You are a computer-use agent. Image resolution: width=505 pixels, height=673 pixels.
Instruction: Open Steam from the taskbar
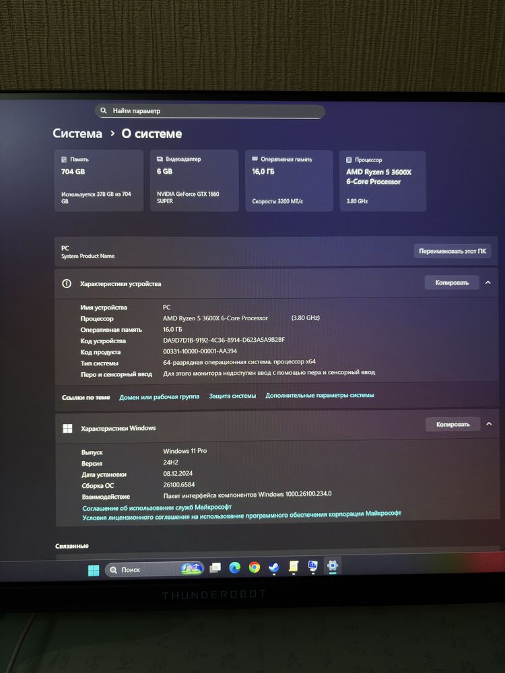click(274, 567)
